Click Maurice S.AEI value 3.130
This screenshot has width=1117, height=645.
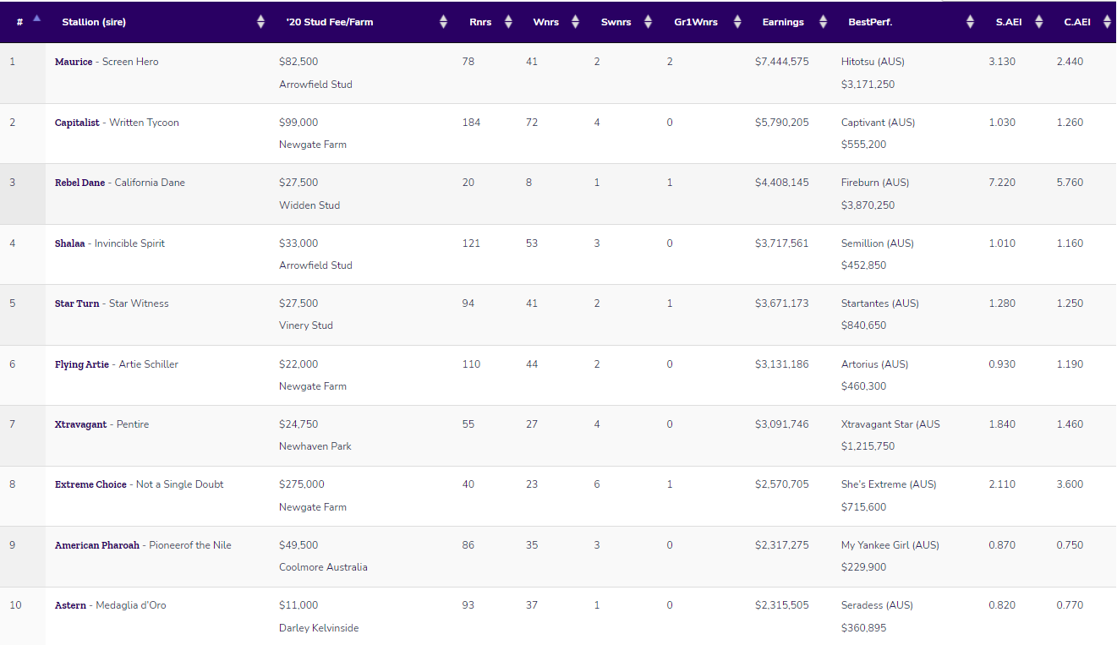(x=1002, y=62)
